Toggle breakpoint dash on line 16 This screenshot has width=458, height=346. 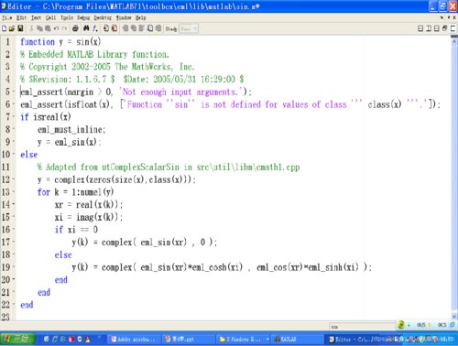[x=14, y=230]
